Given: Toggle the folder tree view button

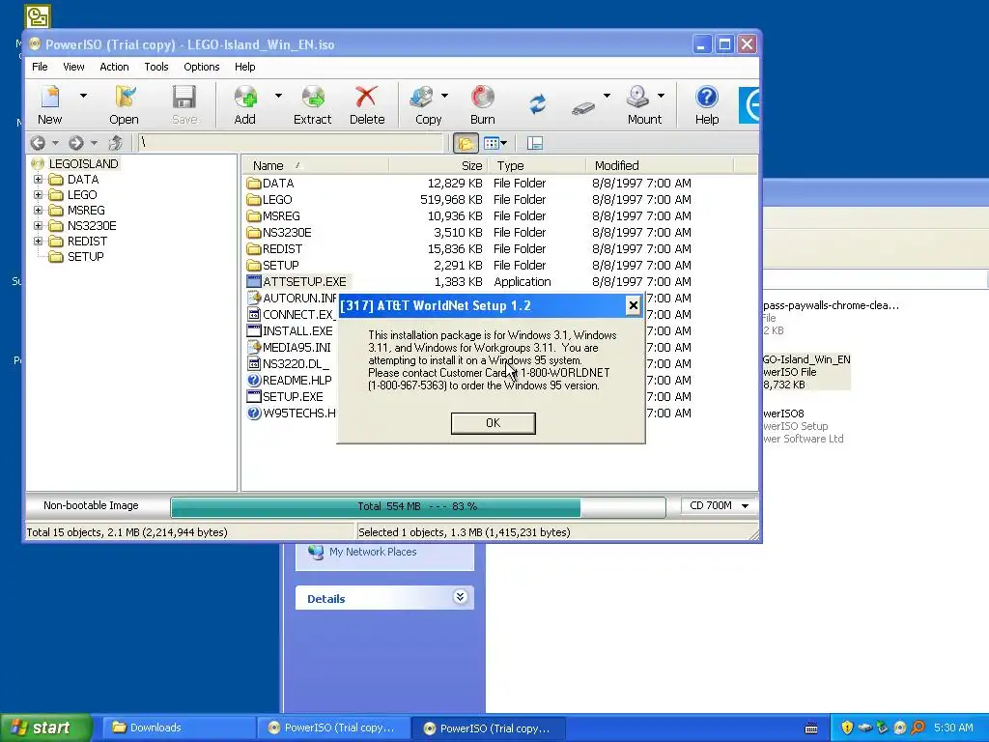Looking at the screenshot, I should coord(466,143).
